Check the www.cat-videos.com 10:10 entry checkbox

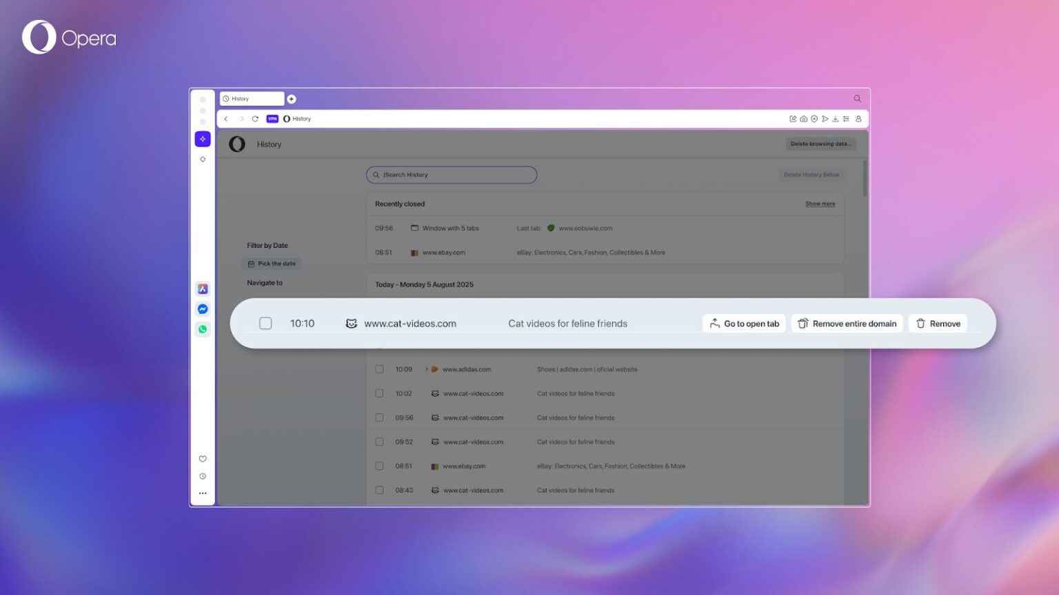pyautogui.click(x=265, y=323)
